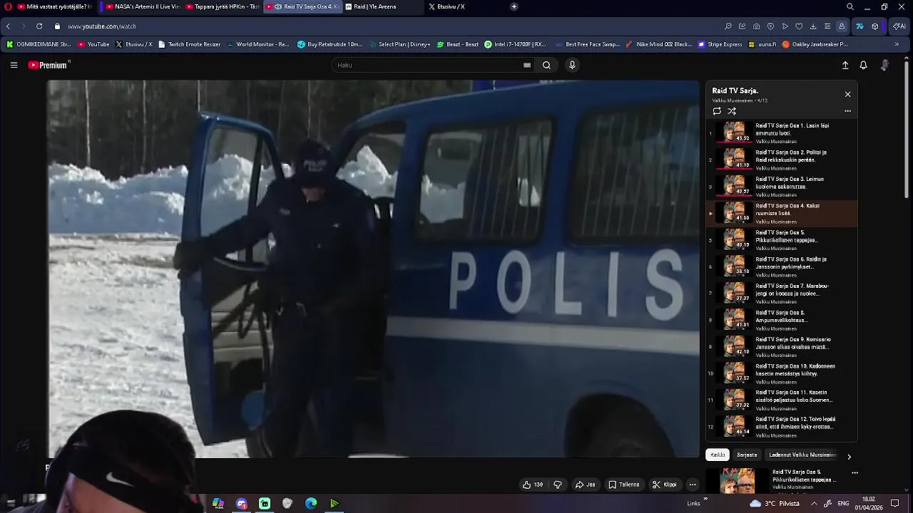Reload the page with refresh icon
Image resolution: width=913 pixels, height=513 pixels.
pyautogui.click(x=39, y=26)
